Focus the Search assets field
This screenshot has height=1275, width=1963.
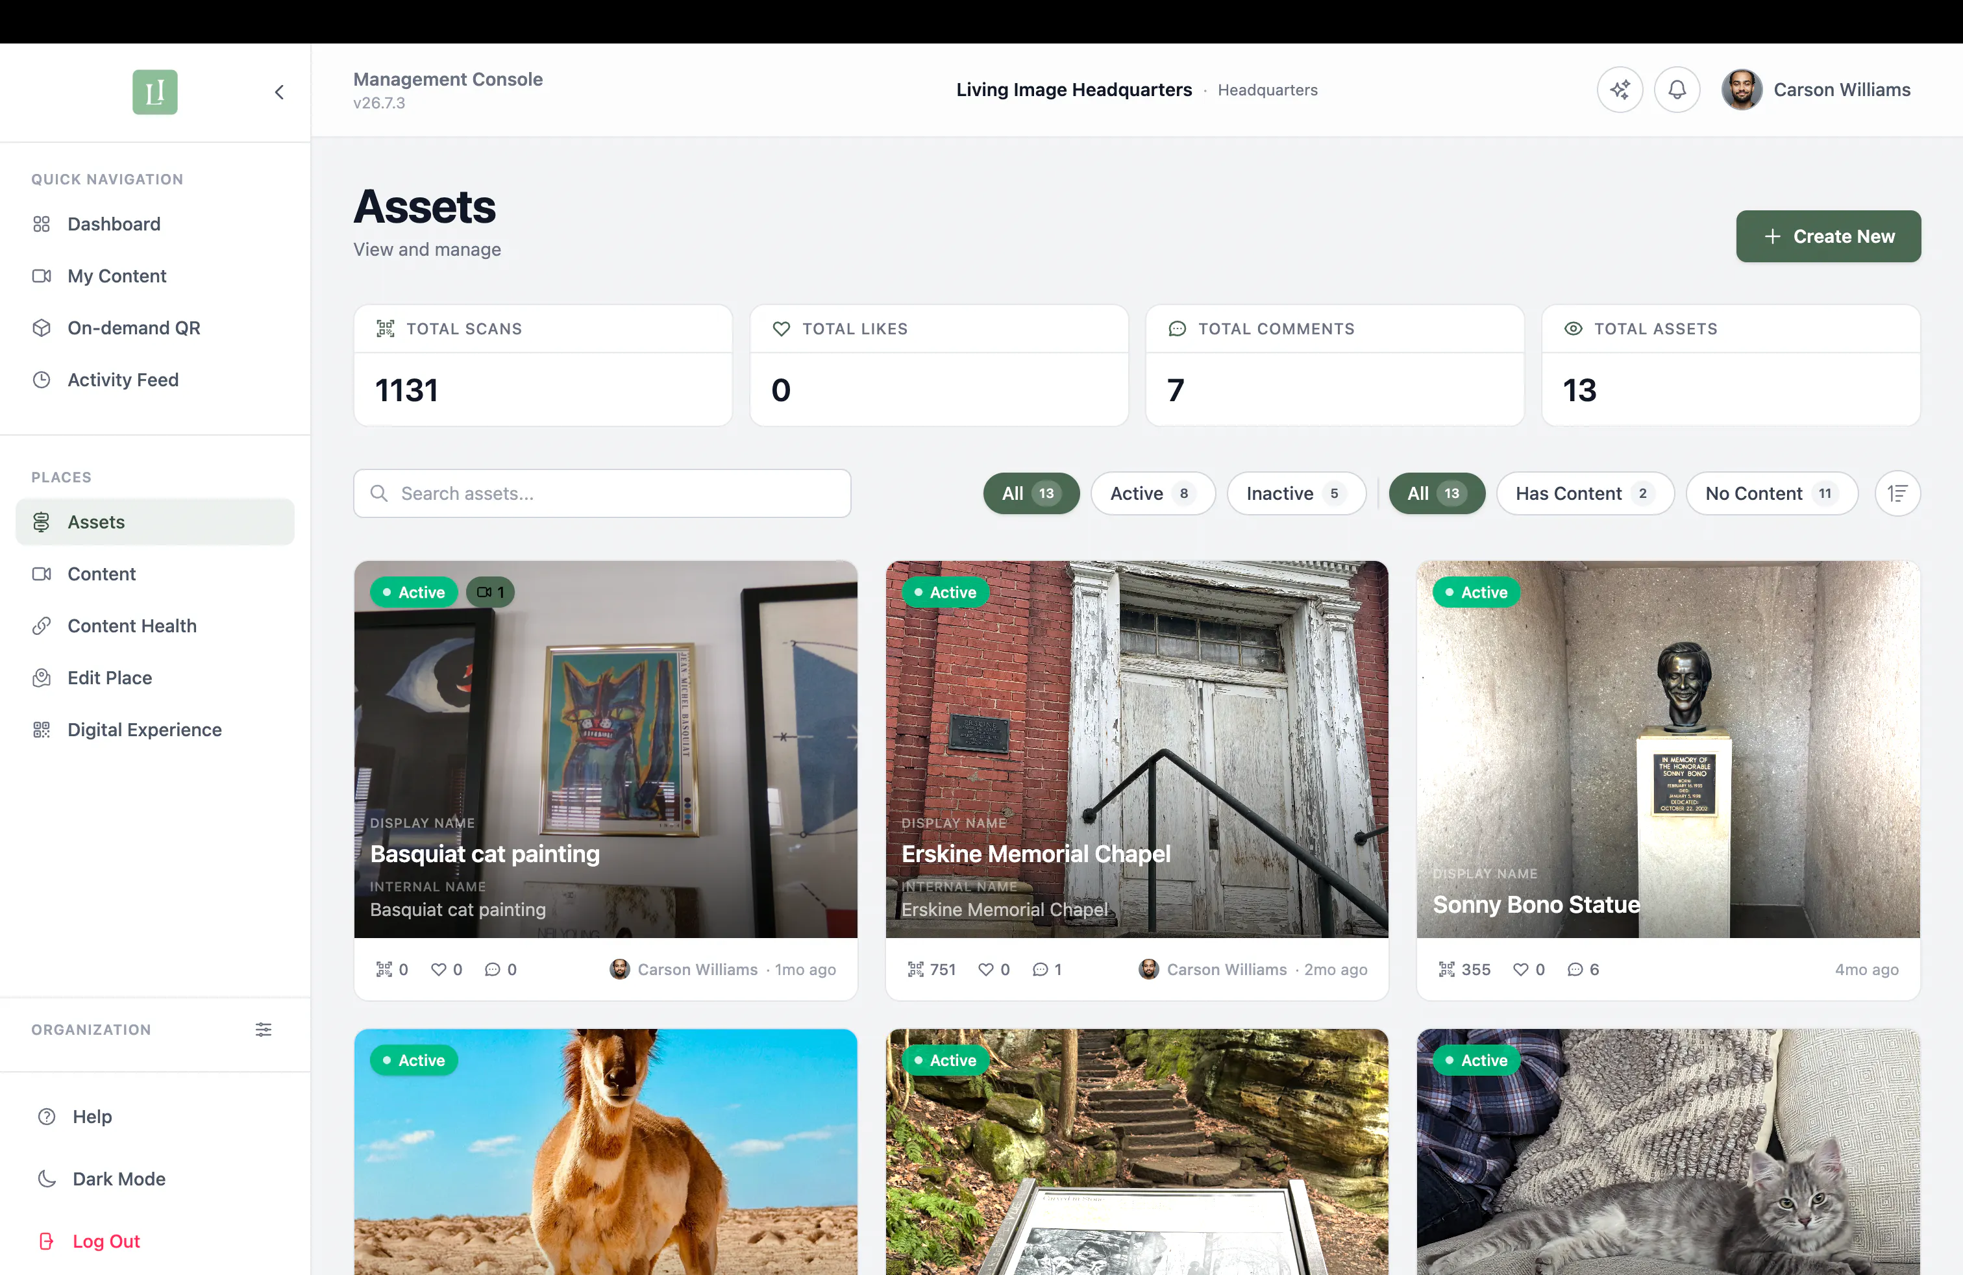click(x=602, y=493)
